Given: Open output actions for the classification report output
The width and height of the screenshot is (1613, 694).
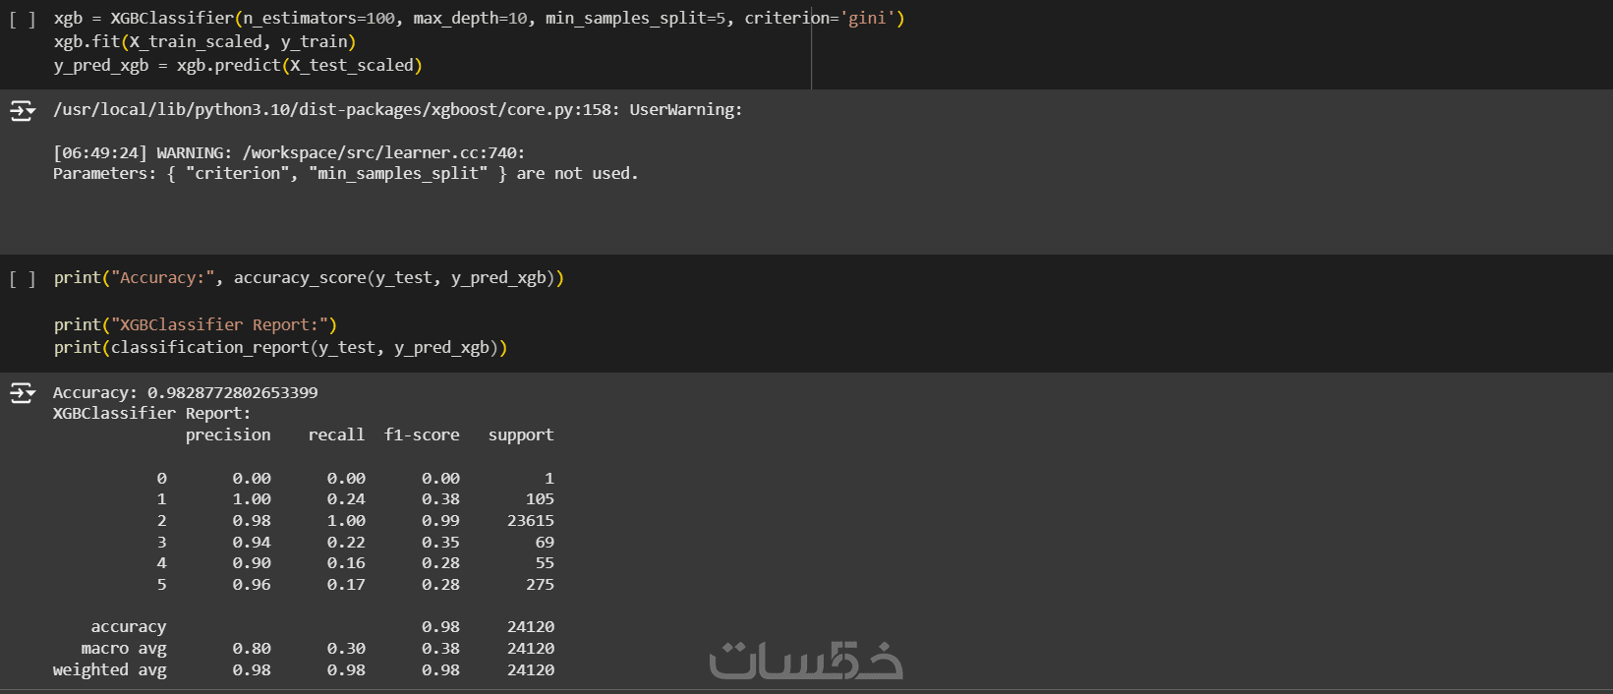Looking at the screenshot, I should click(x=23, y=393).
